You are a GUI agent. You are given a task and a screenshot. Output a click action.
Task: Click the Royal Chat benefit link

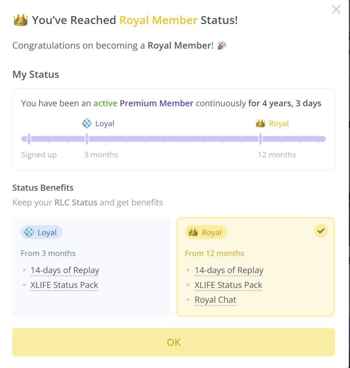pos(215,300)
